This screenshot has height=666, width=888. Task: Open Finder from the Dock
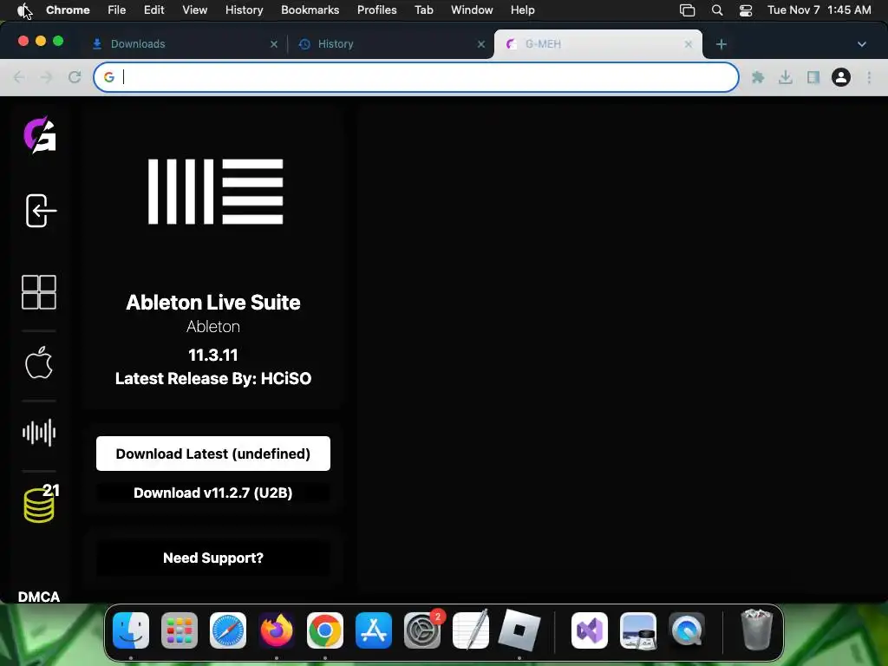pos(131,630)
